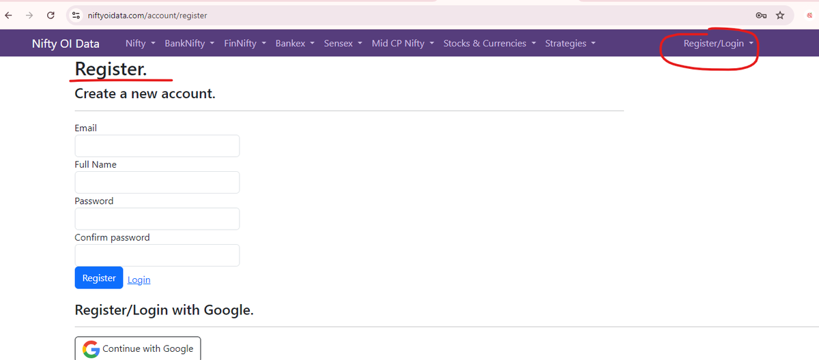Expand the Sensex dropdown menu
This screenshot has width=819, height=360.
coord(343,44)
